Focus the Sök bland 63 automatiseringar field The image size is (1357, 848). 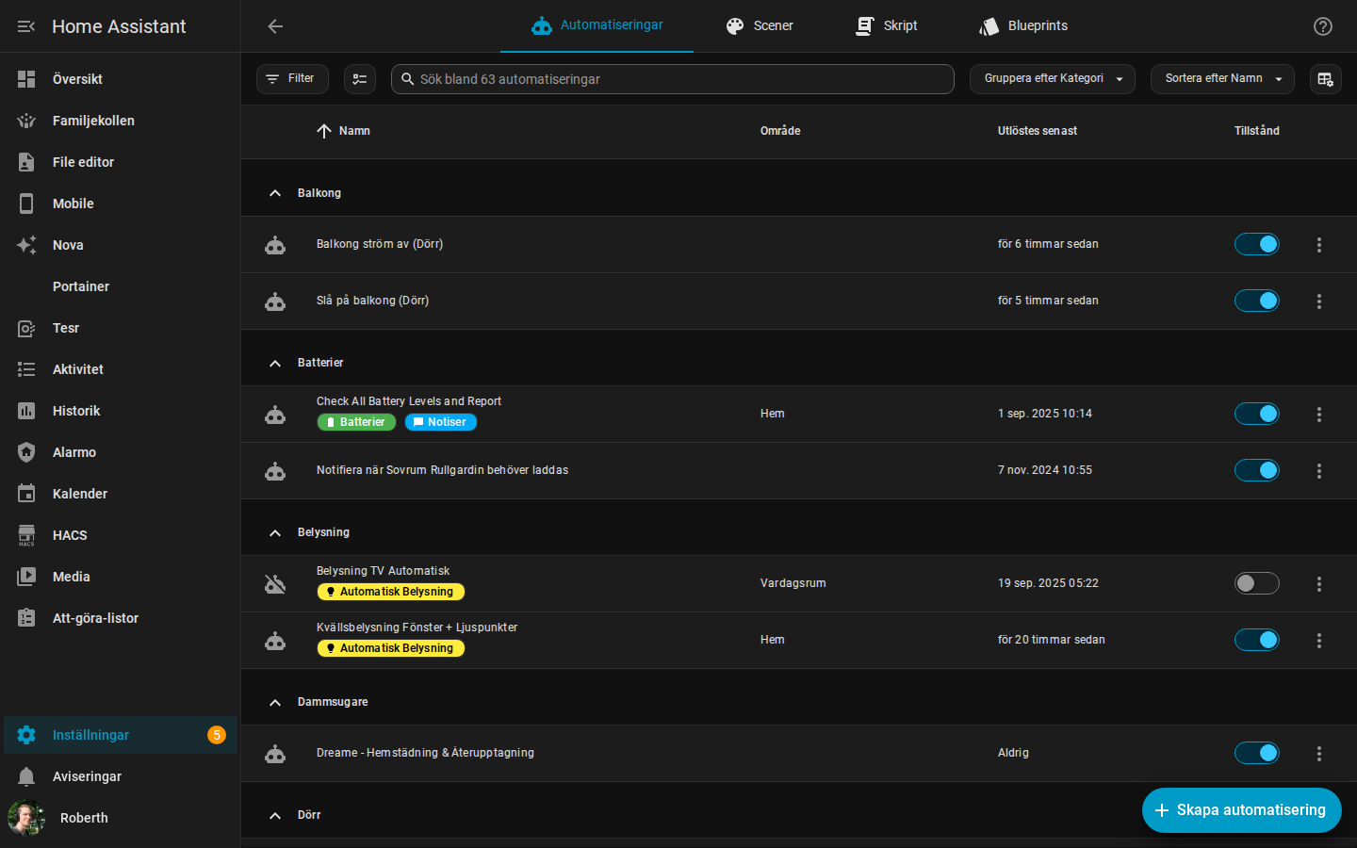pos(673,79)
